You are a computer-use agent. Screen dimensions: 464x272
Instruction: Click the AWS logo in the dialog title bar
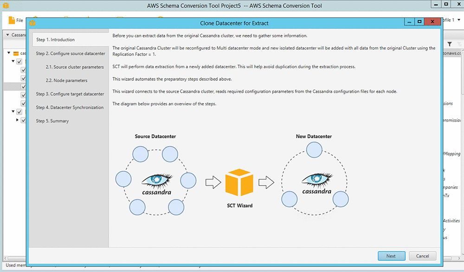coord(32,23)
